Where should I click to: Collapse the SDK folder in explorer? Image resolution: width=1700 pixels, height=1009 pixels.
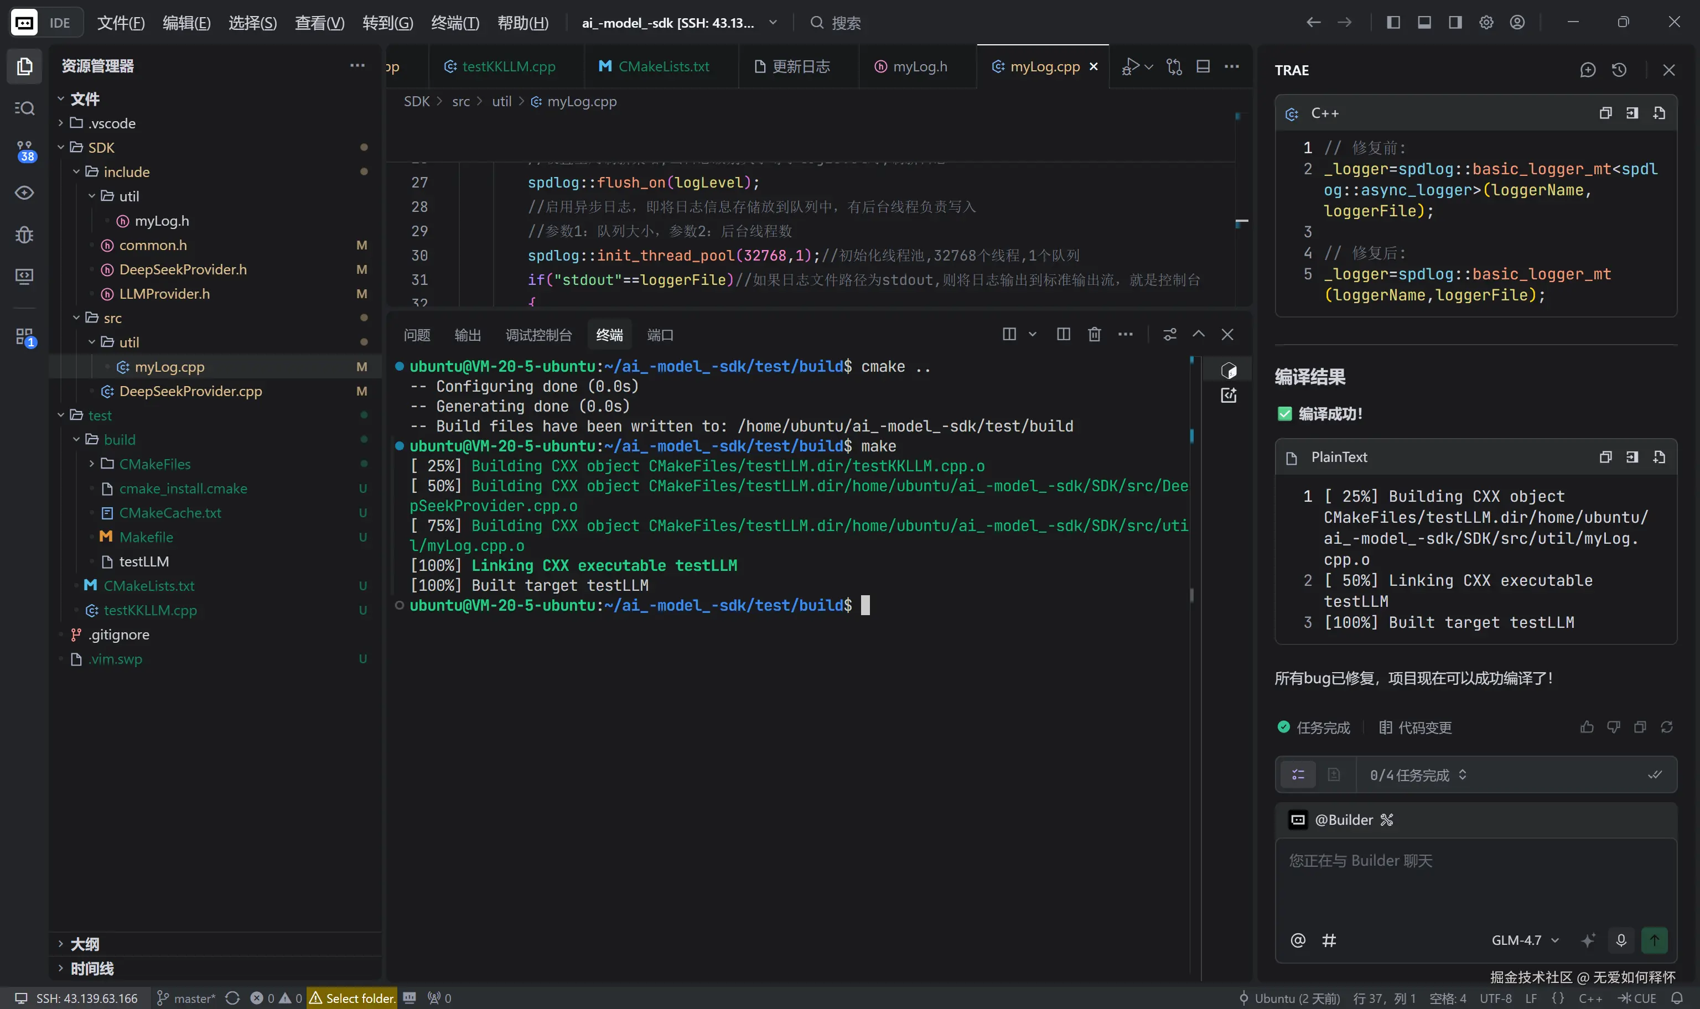click(x=101, y=148)
